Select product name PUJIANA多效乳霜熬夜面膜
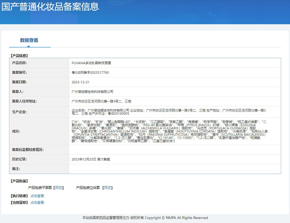Screen dimensions: 290x223 91,63
